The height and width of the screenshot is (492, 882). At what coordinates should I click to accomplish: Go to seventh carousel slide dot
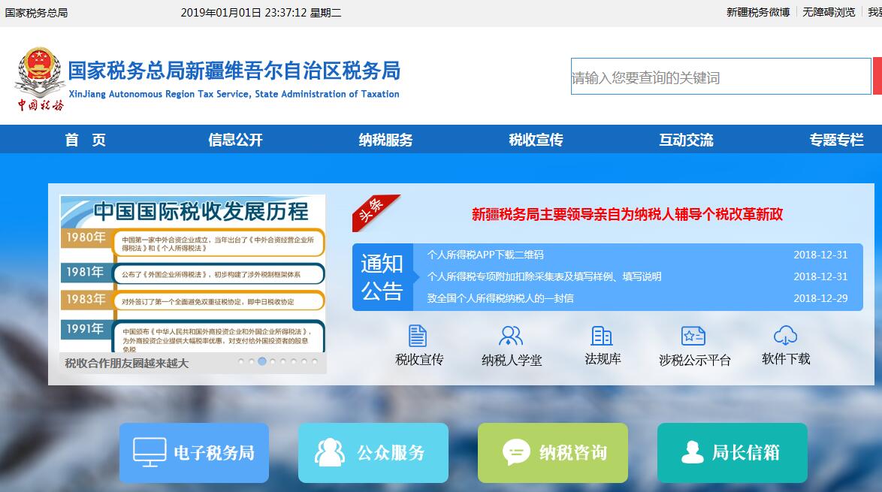point(304,361)
